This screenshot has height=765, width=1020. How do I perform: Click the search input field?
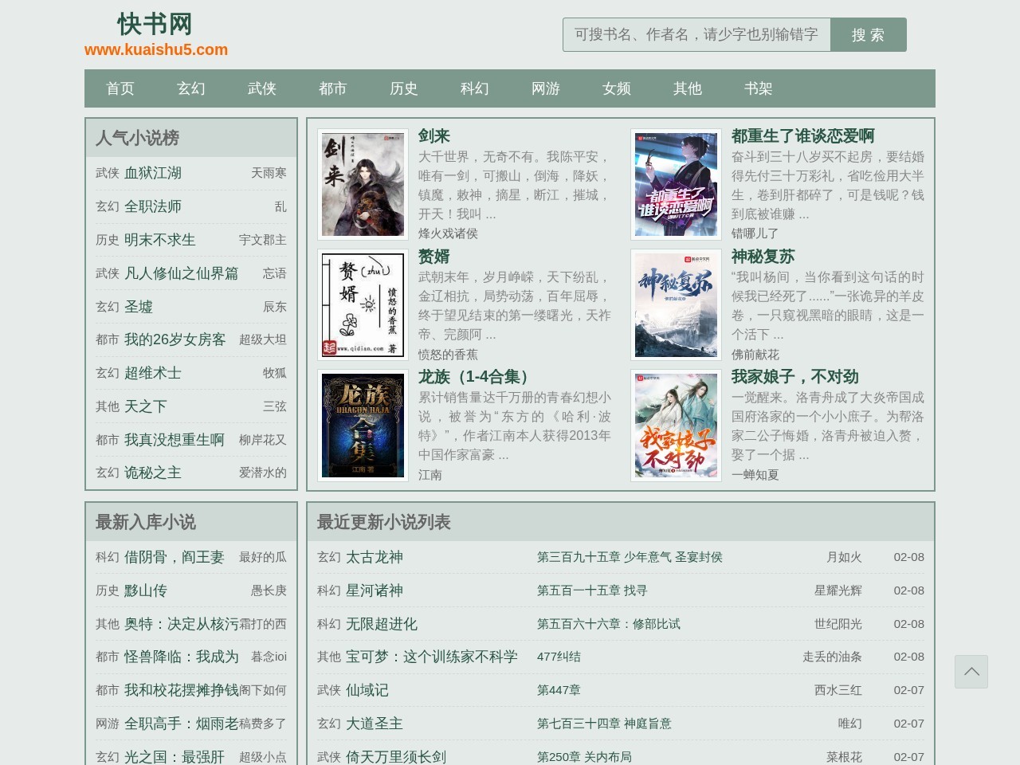[693, 34]
